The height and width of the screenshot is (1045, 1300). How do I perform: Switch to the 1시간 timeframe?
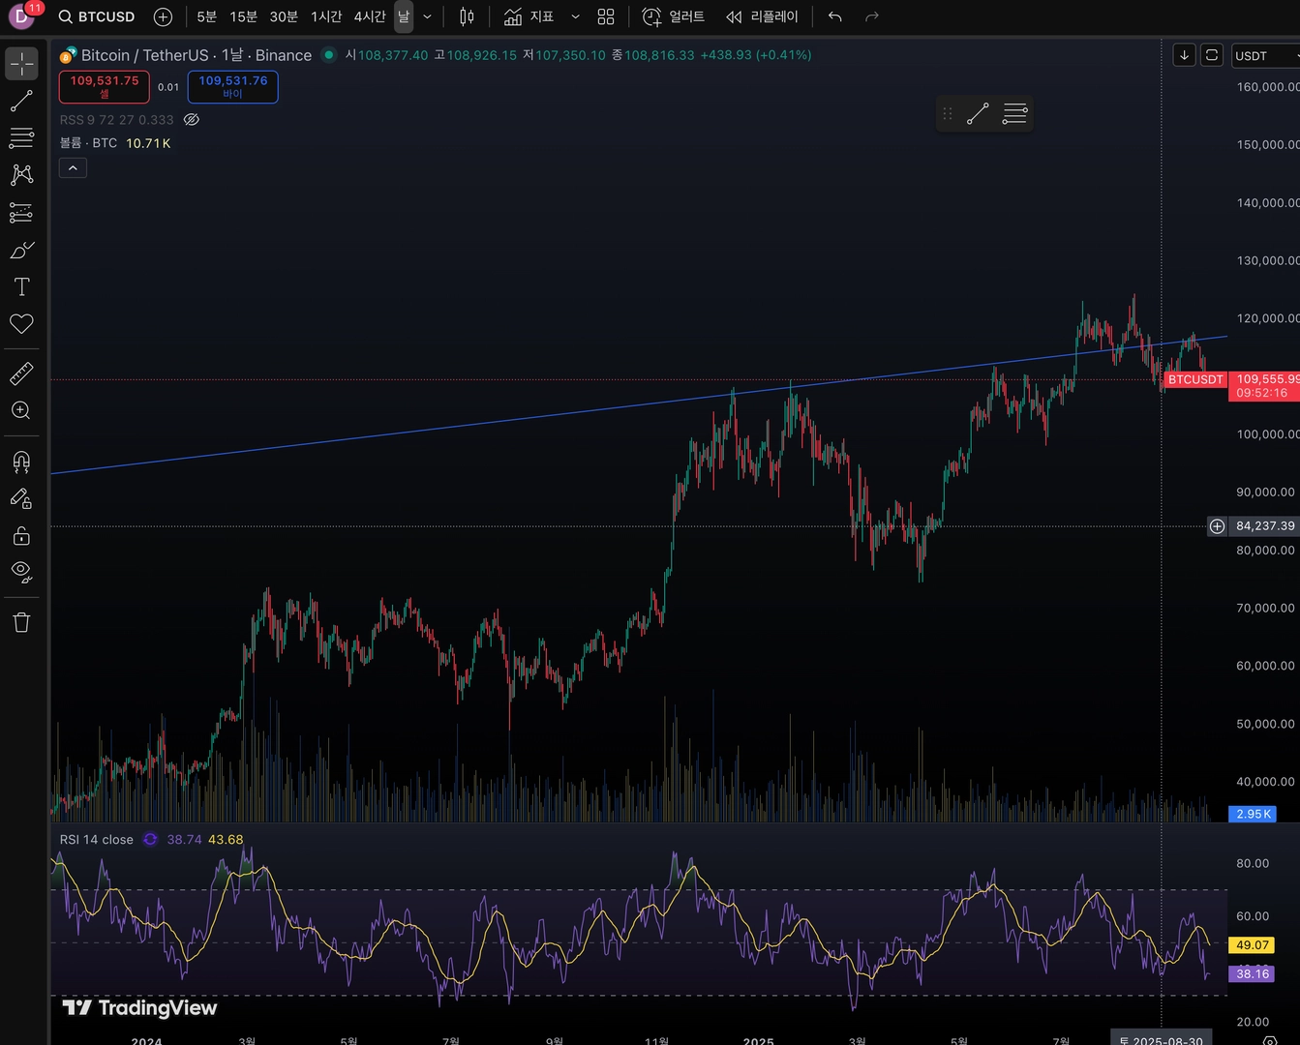(x=326, y=16)
